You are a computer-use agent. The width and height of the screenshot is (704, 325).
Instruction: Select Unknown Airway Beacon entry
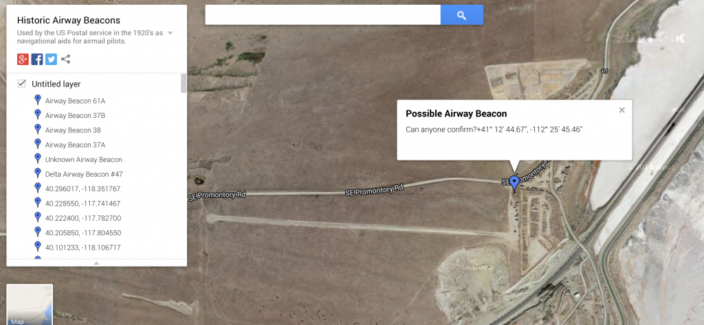click(83, 159)
